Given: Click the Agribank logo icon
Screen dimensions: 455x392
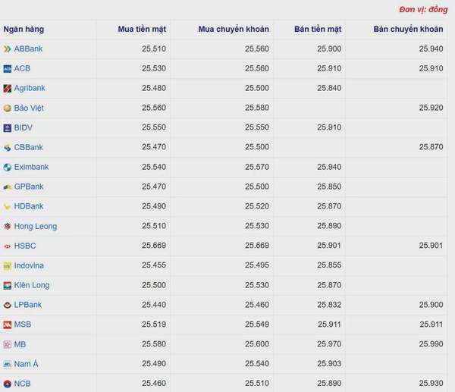Looking at the screenshot, I should pos(8,88).
